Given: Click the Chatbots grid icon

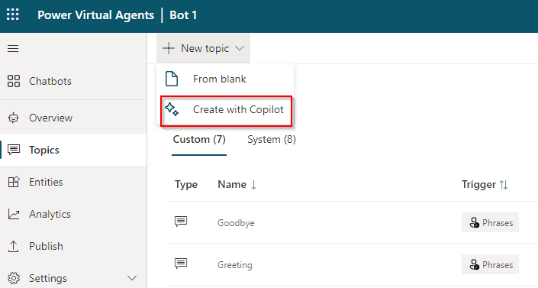Looking at the screenshot, I should point(14,81).
